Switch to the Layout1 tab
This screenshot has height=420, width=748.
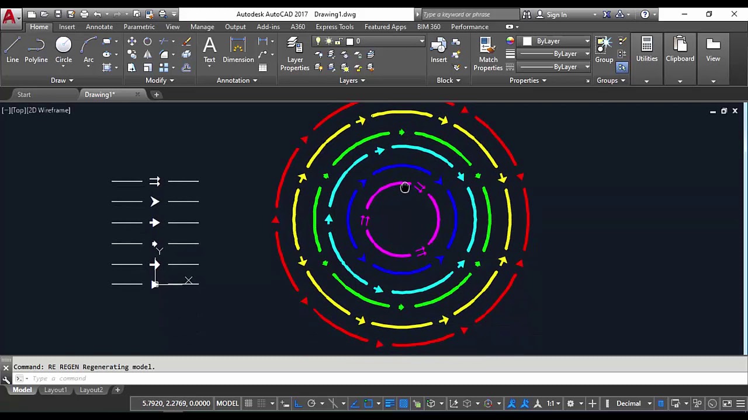tap(56, 390)
